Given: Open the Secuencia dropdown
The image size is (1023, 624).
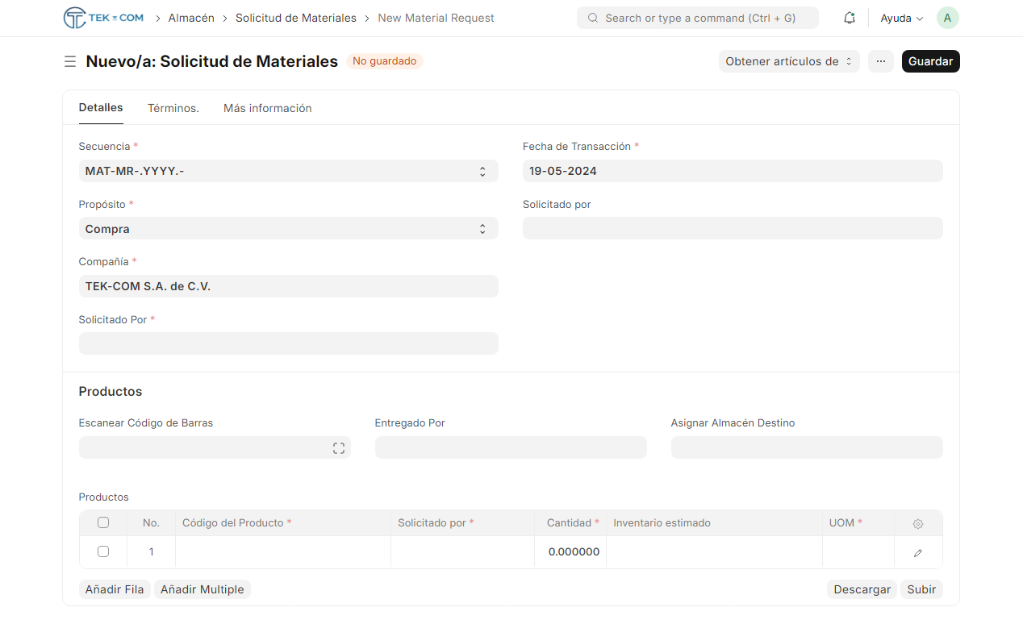Looking at the screenshot, I should [288, 171].
